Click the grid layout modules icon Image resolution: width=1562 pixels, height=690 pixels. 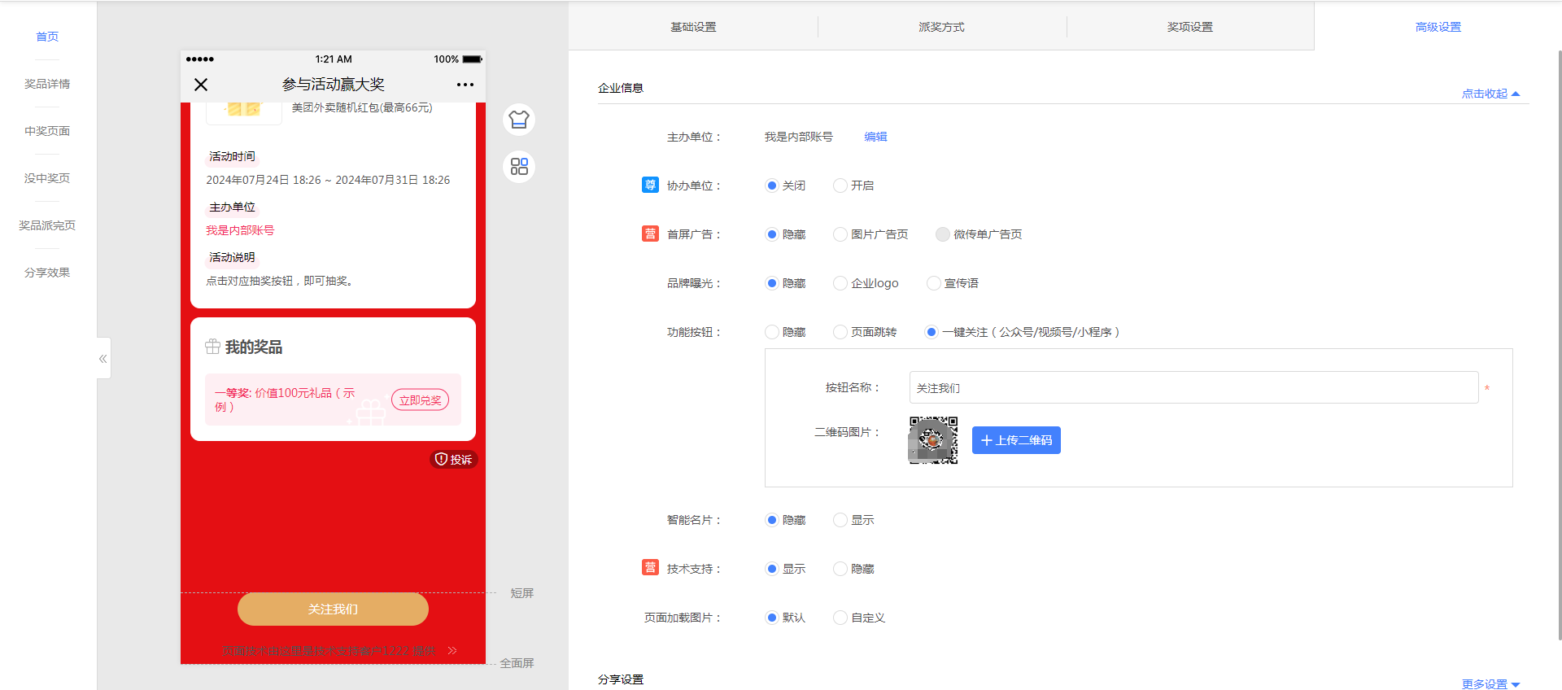click(x=519, y=167)
